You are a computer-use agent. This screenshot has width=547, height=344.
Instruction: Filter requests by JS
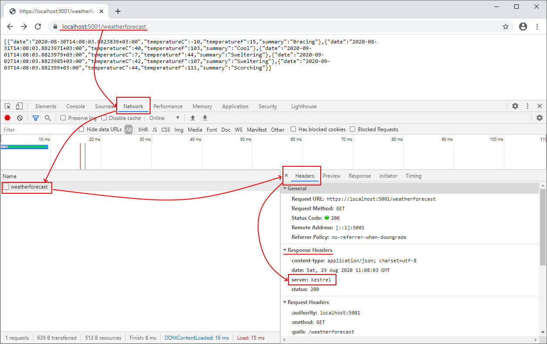tap(154, 129)
